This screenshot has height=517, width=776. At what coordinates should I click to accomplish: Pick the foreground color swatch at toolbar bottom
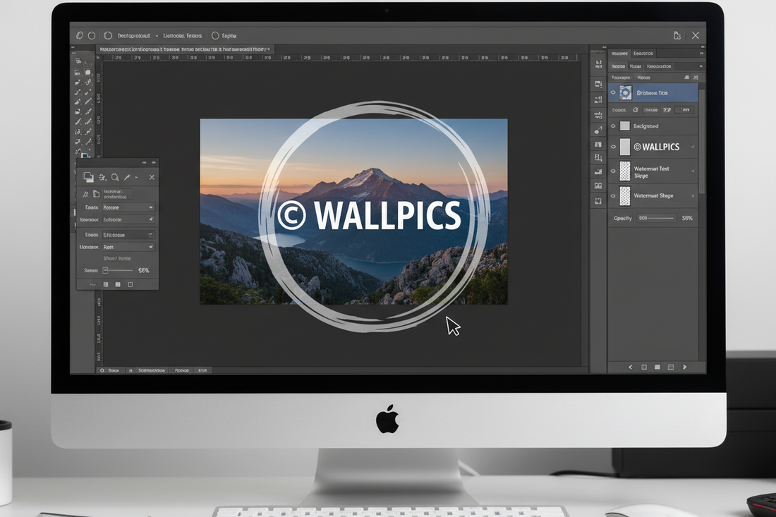pos(85,154)
